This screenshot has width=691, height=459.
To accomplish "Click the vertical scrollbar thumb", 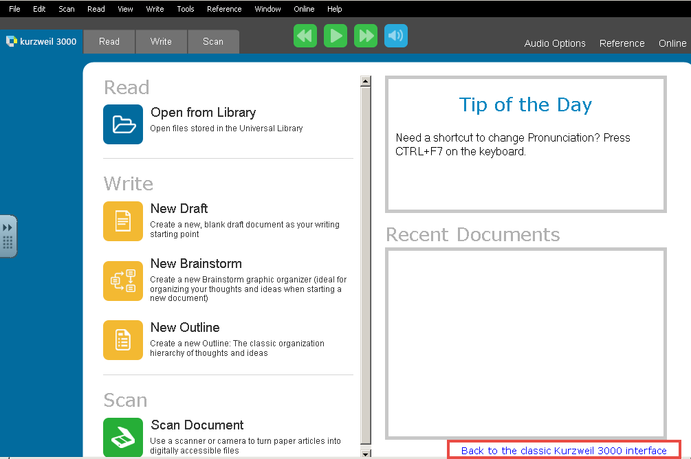I will click(x=365, y=265).
